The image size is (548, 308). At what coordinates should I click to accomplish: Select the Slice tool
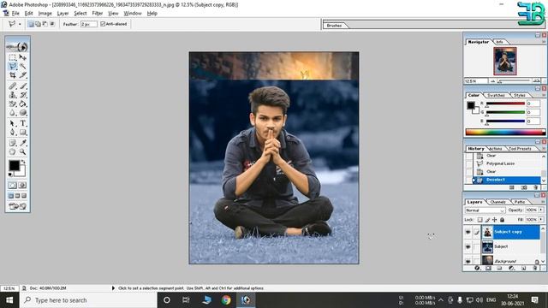pos(23,75)
